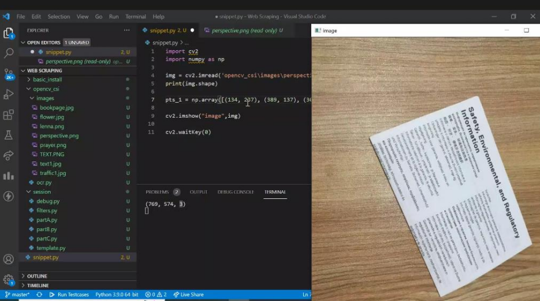Select Python 3.9.0 64-bit interpreter
The height and width of the screenshot is (301, 540).
117,295
